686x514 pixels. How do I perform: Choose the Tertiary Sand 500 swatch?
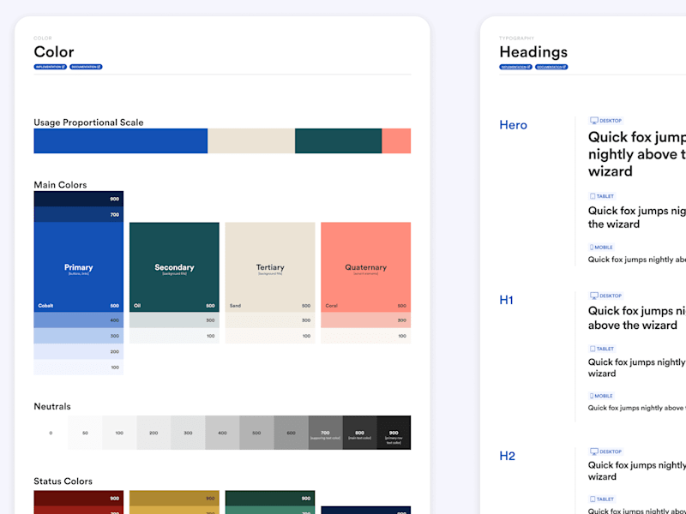[270, 267]
